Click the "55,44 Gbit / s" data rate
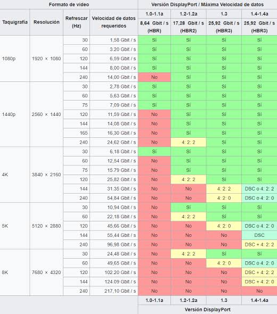The image size is (277, 314). tap(121, 235)
